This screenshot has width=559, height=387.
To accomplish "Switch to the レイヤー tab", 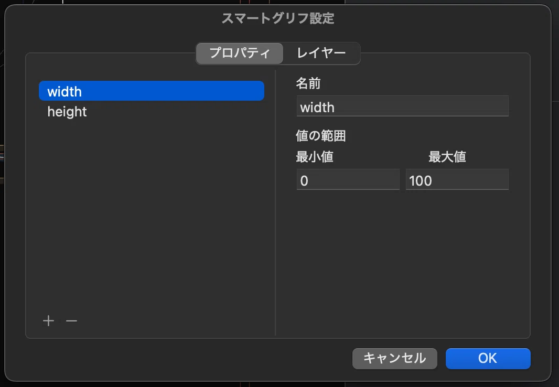I will pyautogui.click(x=321, y=53).
